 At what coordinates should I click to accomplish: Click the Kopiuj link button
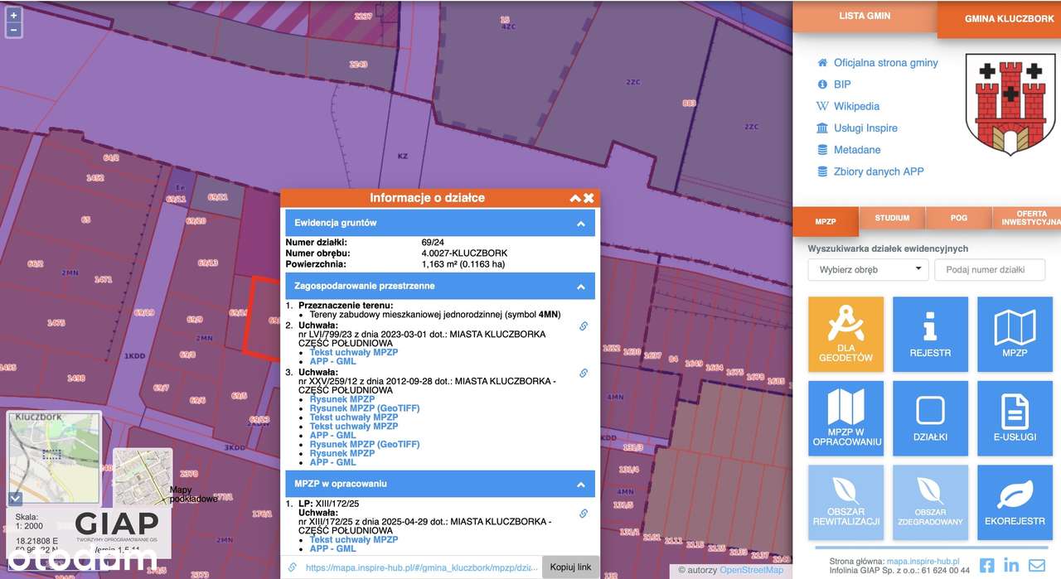(x=570, y=567)
